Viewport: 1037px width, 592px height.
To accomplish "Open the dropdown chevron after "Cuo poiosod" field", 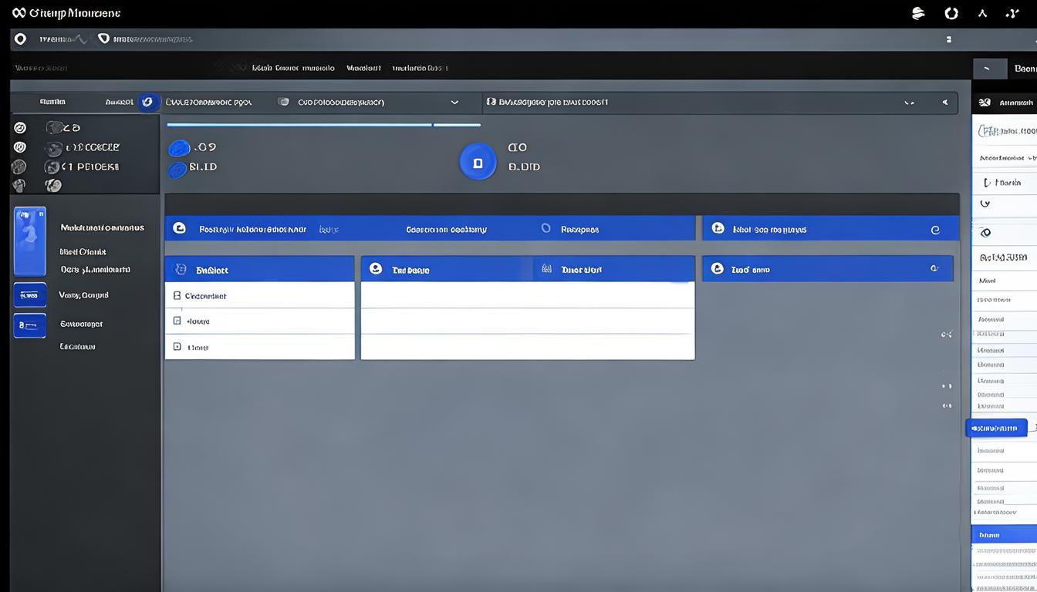I will coord(454,102).
